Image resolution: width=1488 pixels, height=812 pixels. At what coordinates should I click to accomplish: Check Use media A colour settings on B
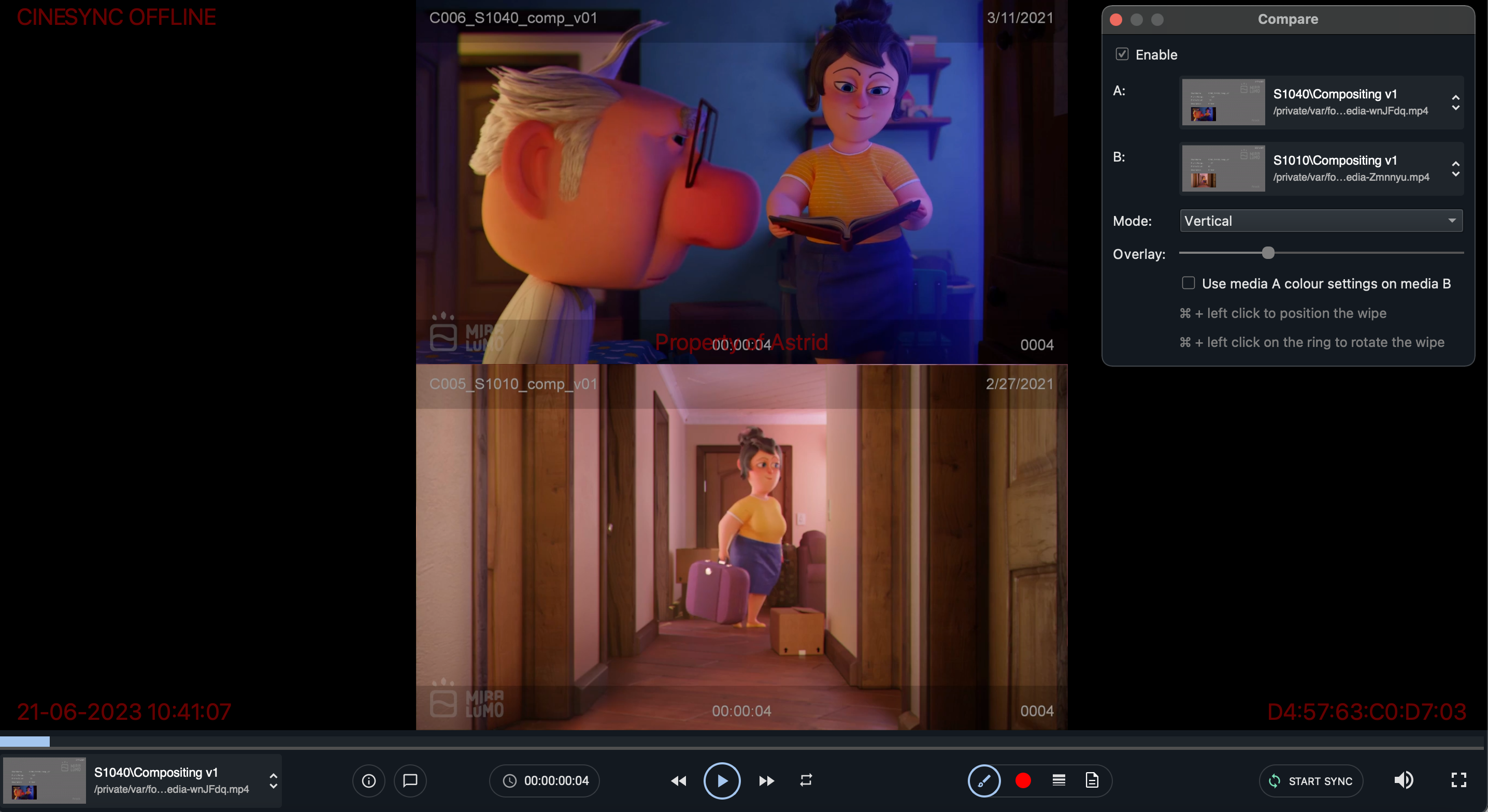tap(1188, 283)
